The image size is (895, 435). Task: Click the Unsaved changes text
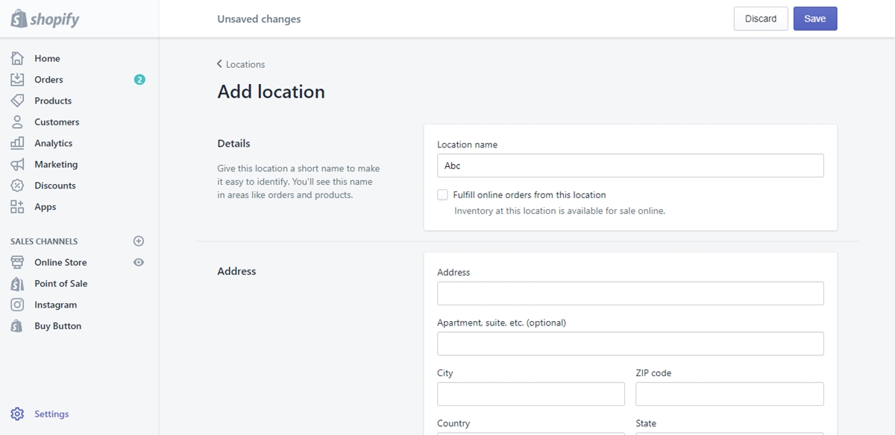point(259,19)
